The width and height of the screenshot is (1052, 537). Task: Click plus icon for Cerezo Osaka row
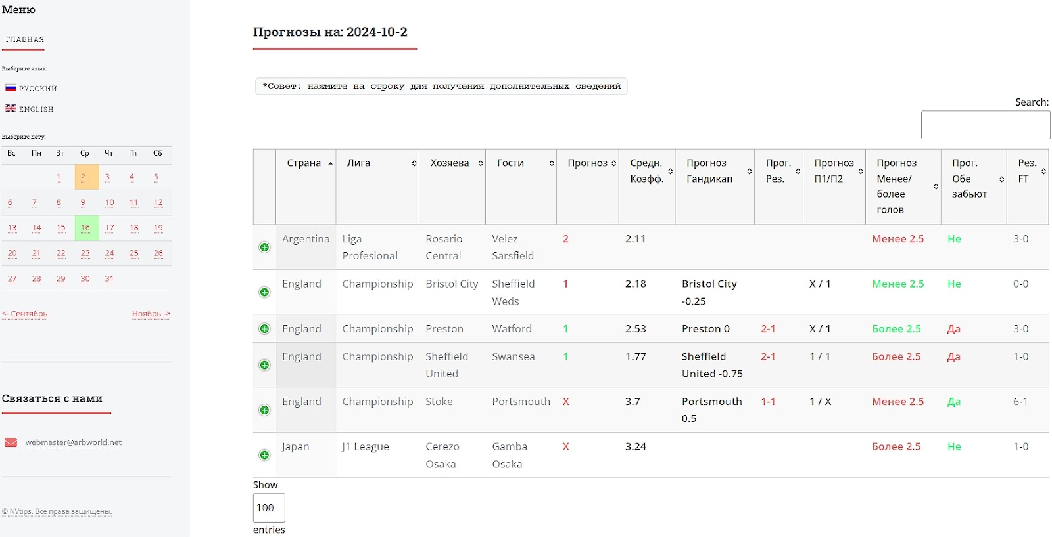pyautogui.click(x=264, y=455)
